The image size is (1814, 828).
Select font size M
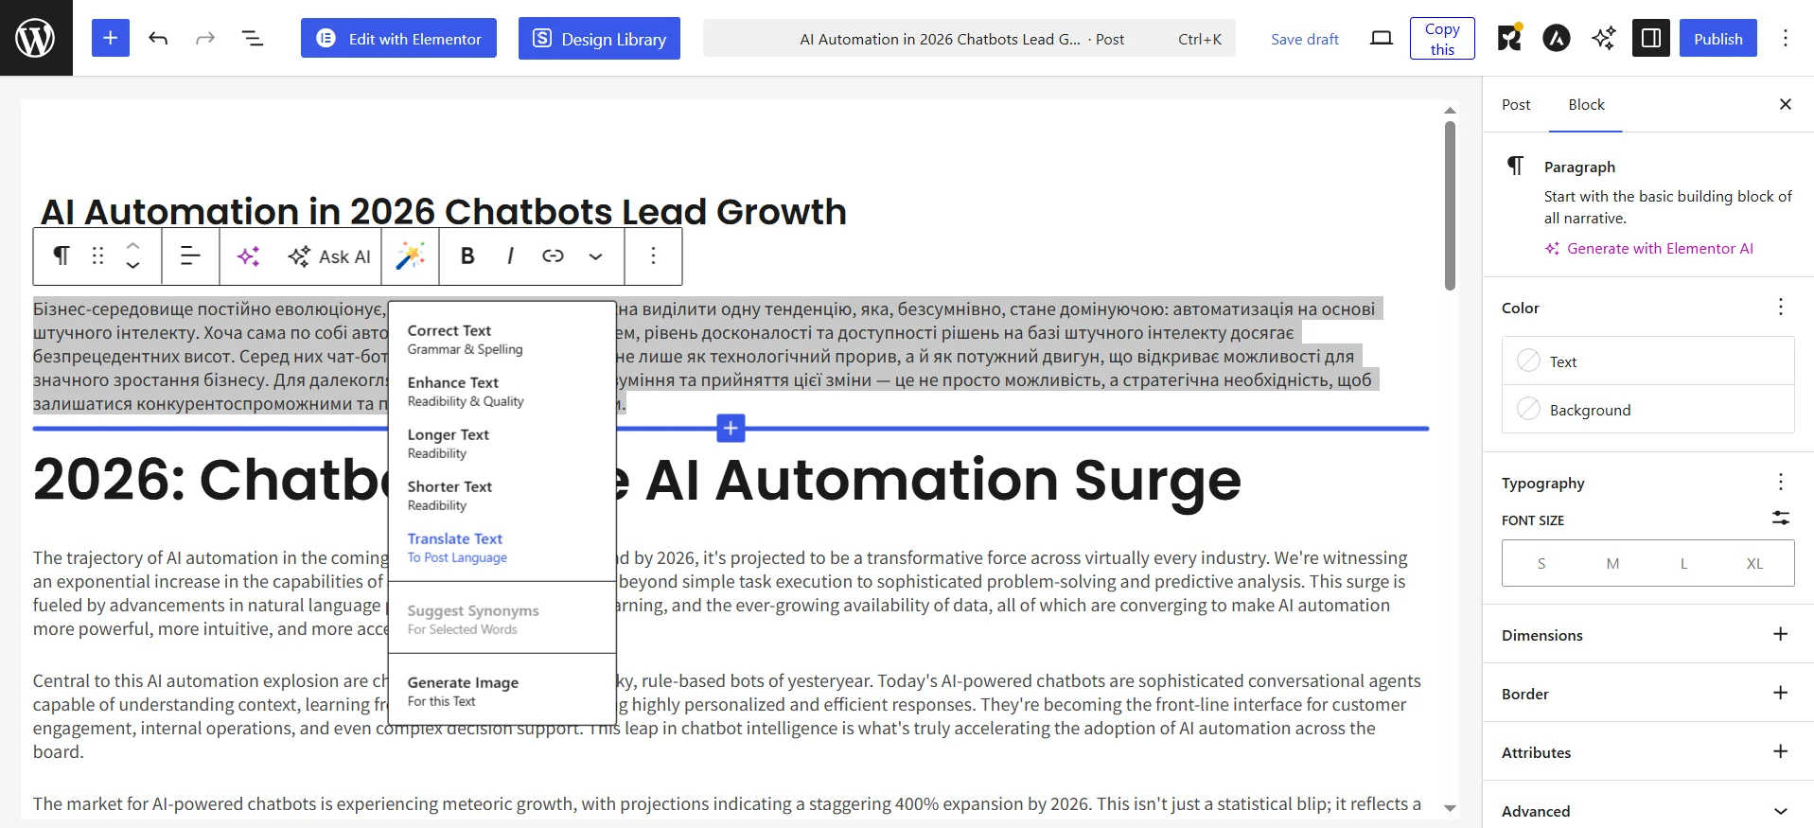(x=1612, y=563)
